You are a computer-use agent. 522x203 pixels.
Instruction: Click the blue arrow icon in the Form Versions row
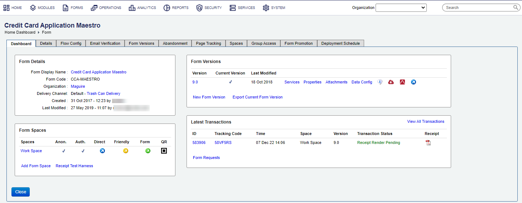[414, 82]
